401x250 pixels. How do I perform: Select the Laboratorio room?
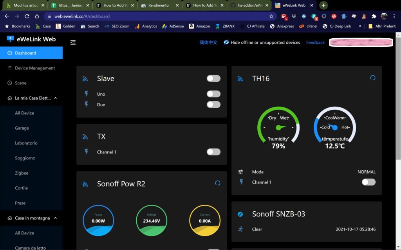[x=31, y=143]
